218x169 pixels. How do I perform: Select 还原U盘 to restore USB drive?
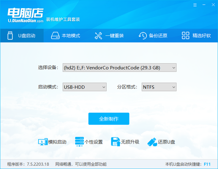[161, 142]
